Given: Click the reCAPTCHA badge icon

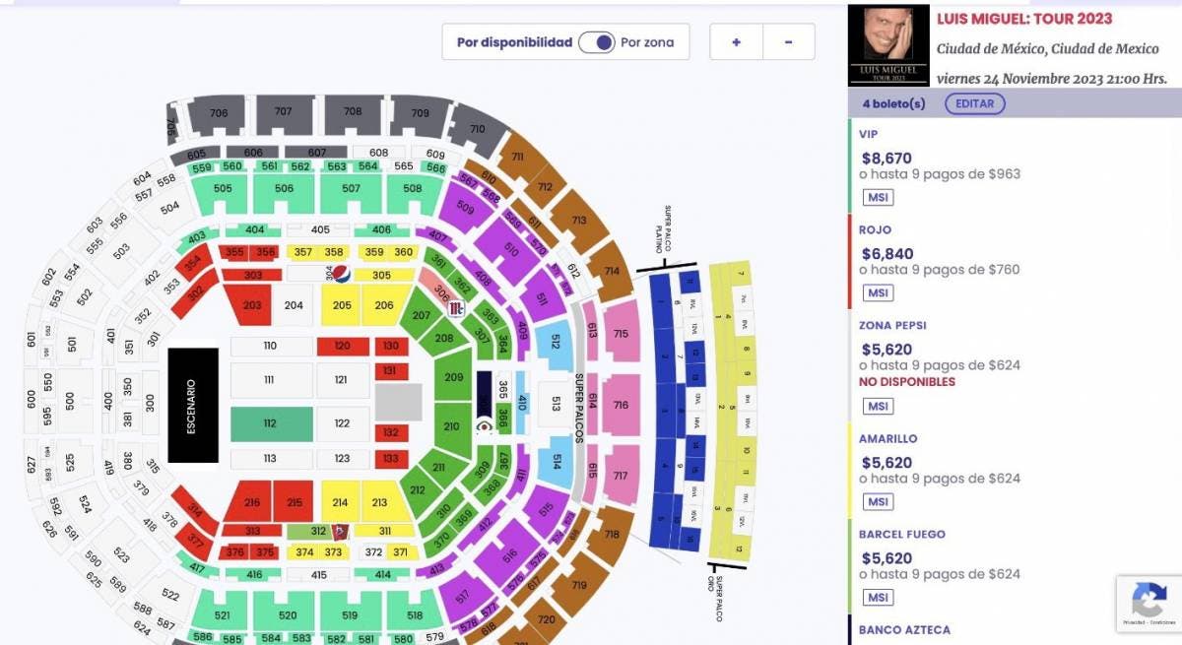Looking at the screenshot, I should pyautogui.click(x=1149, y=601).
